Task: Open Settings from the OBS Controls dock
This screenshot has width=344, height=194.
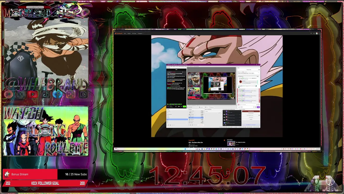Action: coord(251,119)
